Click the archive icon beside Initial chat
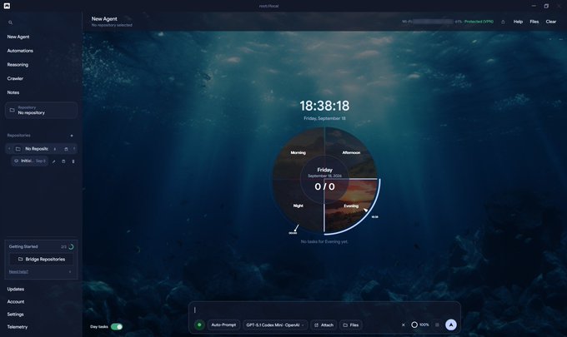The width and height of the screenshot is (567, 337). click(63, 161)
